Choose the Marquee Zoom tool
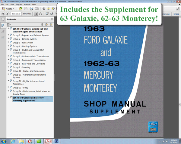The width and height of the screenshot is (181, 144). pos(47,14)
